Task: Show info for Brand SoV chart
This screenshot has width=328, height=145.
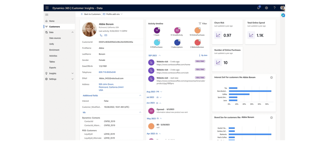Action: 272,118
